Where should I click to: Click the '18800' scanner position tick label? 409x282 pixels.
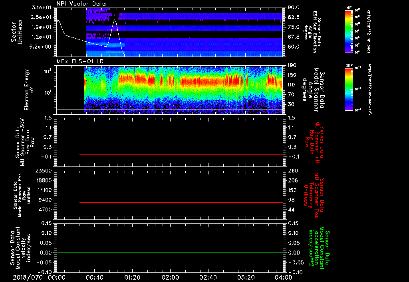coord(43,180)
